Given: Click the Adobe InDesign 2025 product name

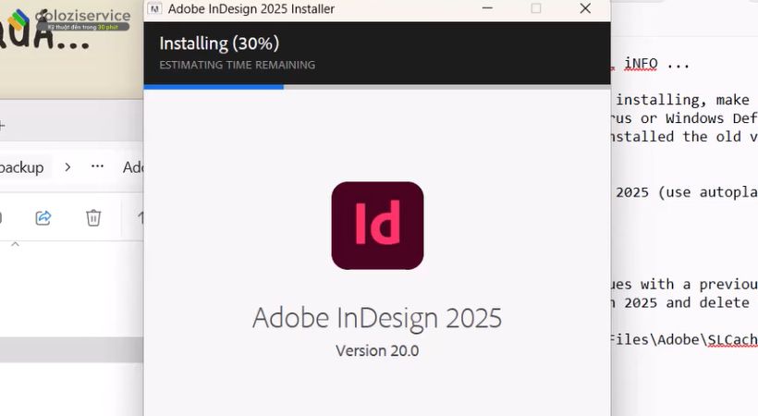Looking at the screenshot, I should click(377, 318).
